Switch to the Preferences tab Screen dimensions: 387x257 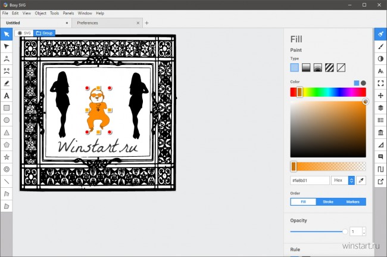point(88,23)
